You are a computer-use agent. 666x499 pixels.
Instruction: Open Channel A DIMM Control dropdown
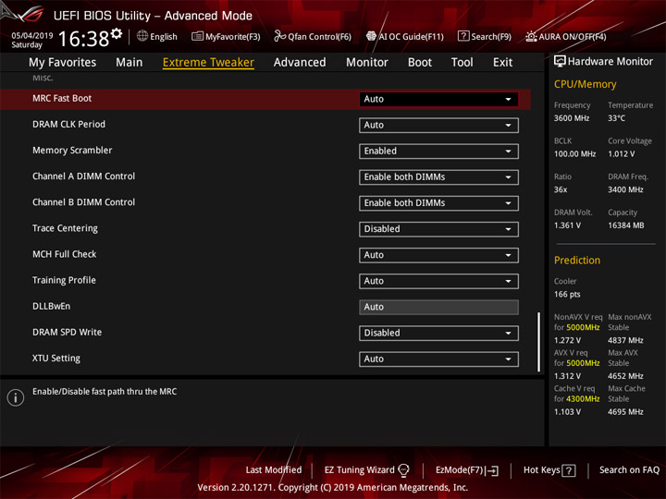tap(438, 176)
